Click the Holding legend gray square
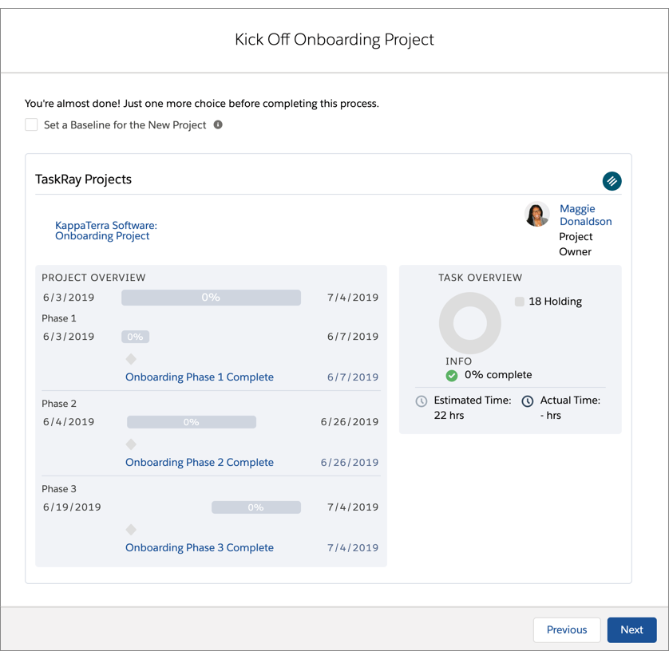The width and height of the screenshot is (669, 659). pos(519,302)
